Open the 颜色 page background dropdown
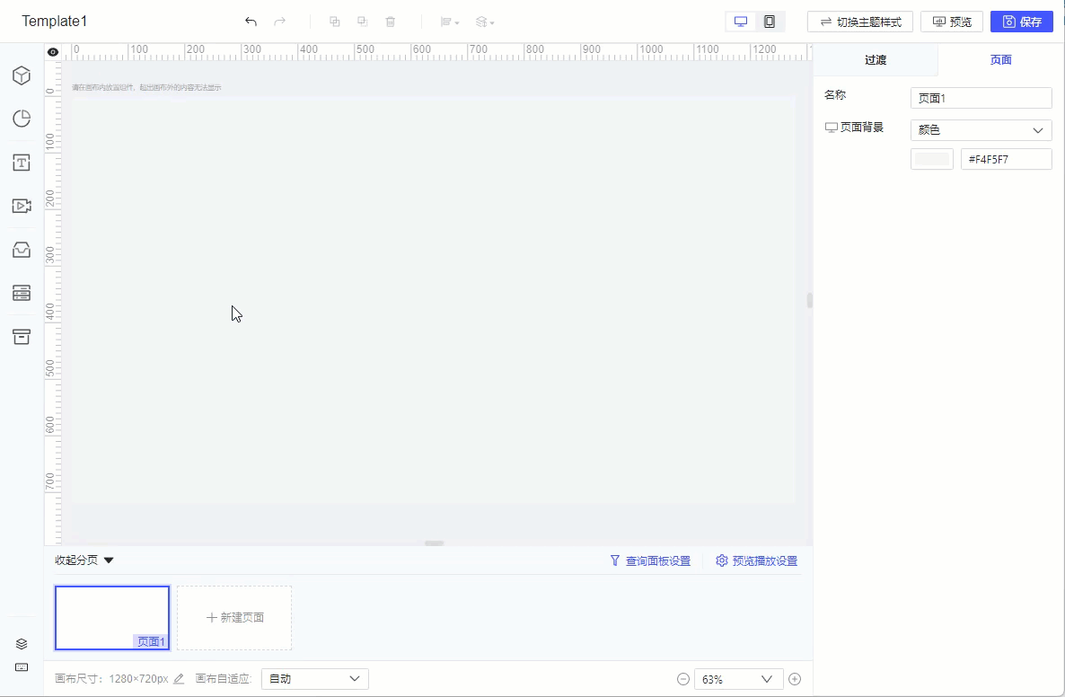The width and height of the screenshot is (1065, 697). click(981, 129)
